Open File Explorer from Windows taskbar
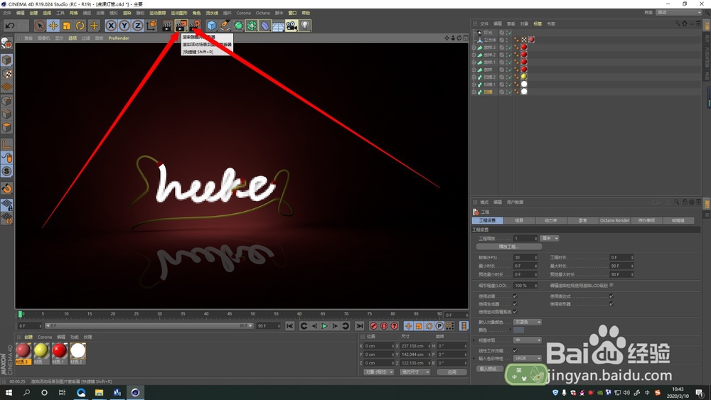Image resolution: width=711 pixels, height=400 pixels. point(99,392)
